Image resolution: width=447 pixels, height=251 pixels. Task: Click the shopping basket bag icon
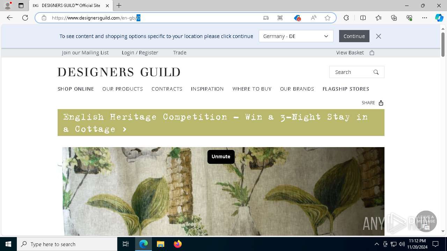pyautogui.click(x=372, y=53)
